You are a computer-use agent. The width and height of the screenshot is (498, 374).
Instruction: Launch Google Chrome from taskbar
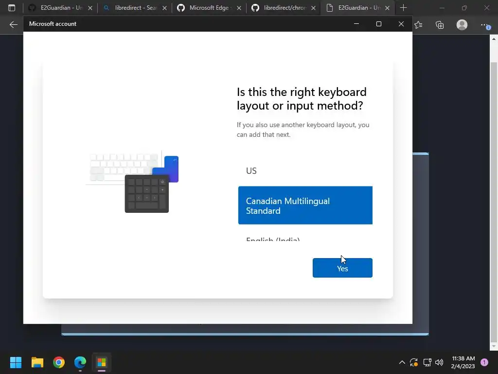(59, 362)
